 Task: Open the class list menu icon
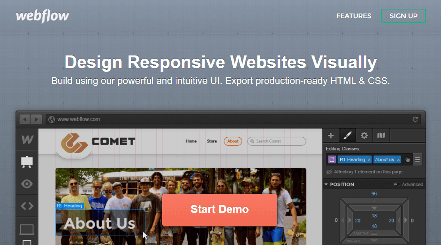point(417,160)
